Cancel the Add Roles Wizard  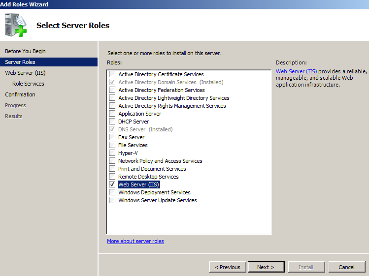[x=346, y=267]
